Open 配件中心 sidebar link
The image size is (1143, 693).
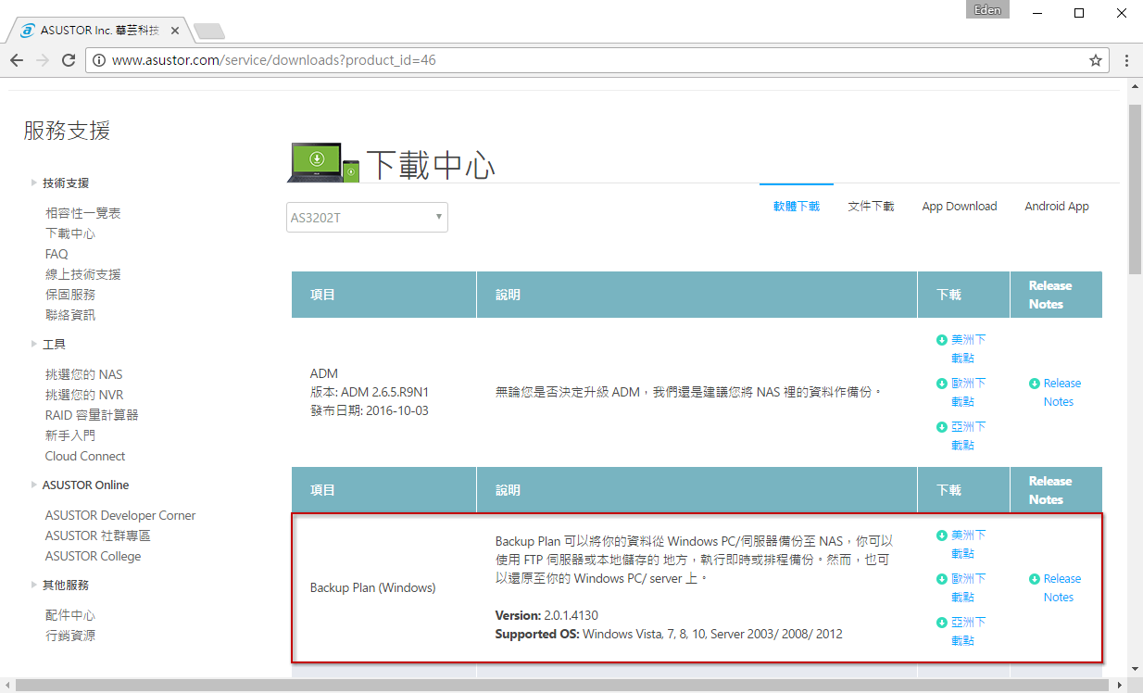pos(70,615)
